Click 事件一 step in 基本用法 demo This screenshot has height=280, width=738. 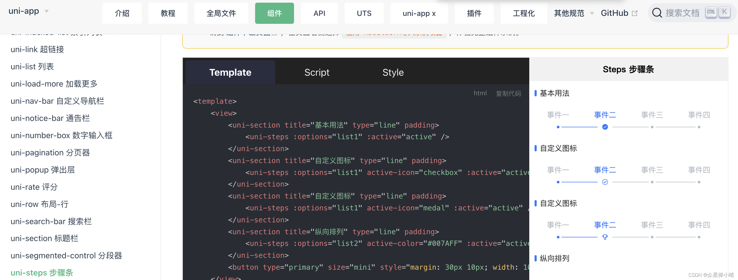click(x=558, y=115)
